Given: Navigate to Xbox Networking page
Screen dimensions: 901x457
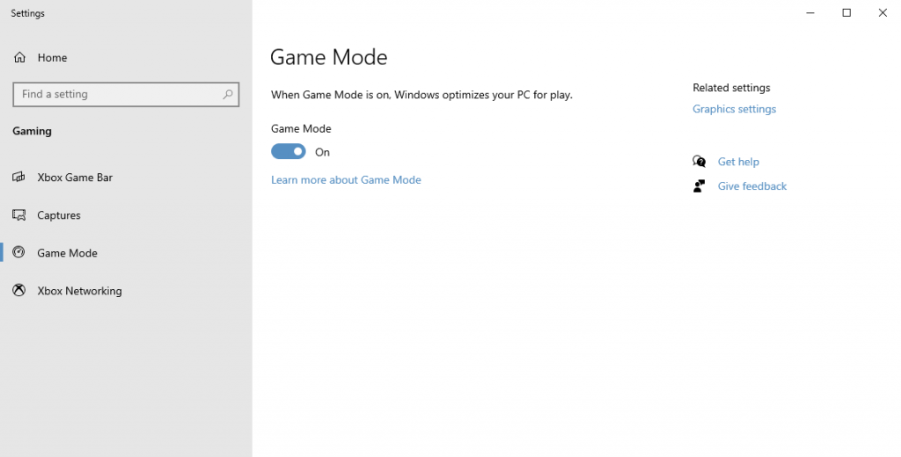Looking at the screenshot, I should [79, 291].
